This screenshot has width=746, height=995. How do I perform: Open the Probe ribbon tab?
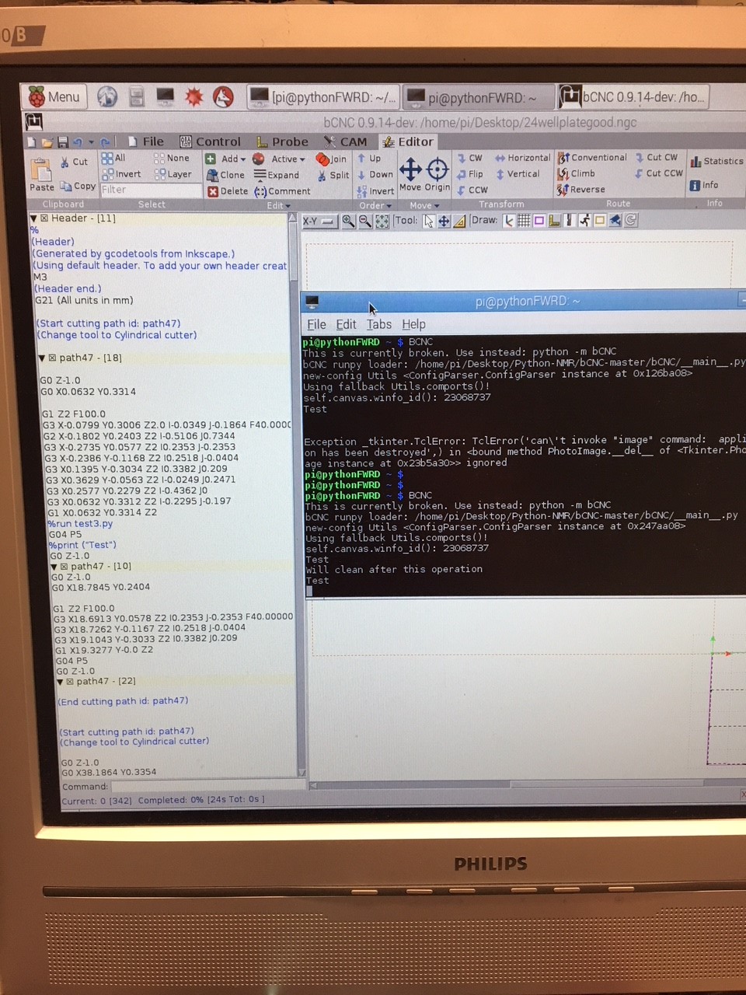[282, 141]
